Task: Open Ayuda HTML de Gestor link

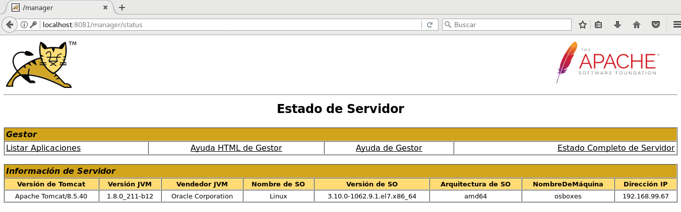Action: [x=236, y=148]
